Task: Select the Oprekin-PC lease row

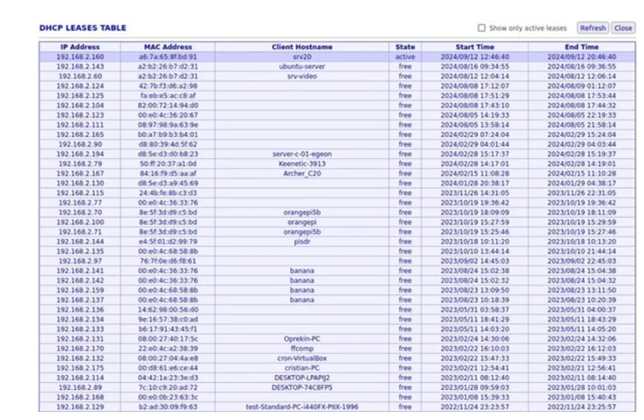Action: pos(302,339)
